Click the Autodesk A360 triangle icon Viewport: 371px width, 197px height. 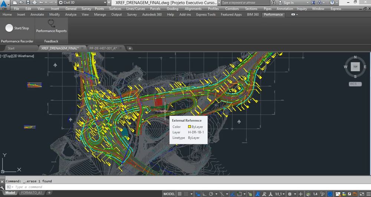click(319, 3)
